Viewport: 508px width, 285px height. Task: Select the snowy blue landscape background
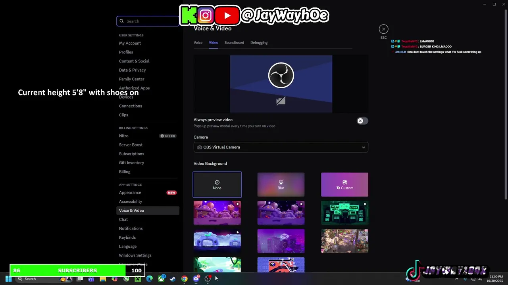(217, 241)
